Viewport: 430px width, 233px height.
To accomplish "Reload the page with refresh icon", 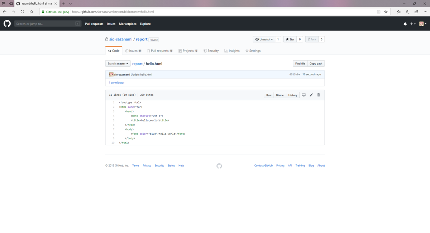I will (22, 11).
